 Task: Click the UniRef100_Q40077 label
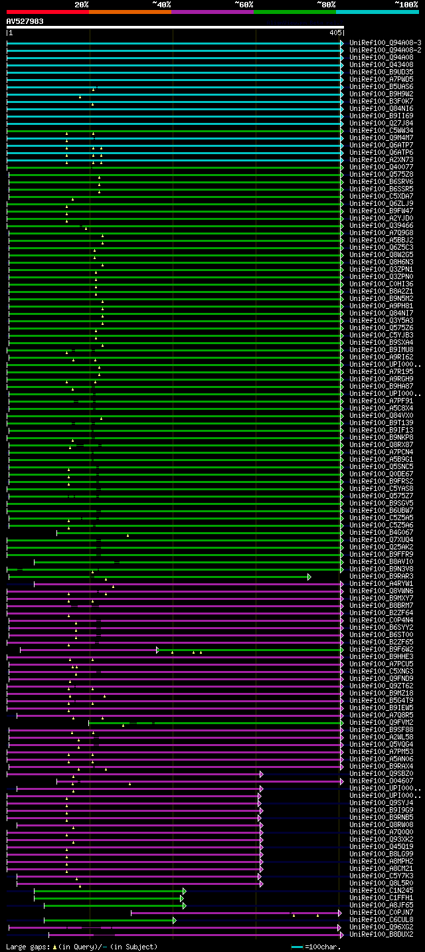tap(381, 167)
